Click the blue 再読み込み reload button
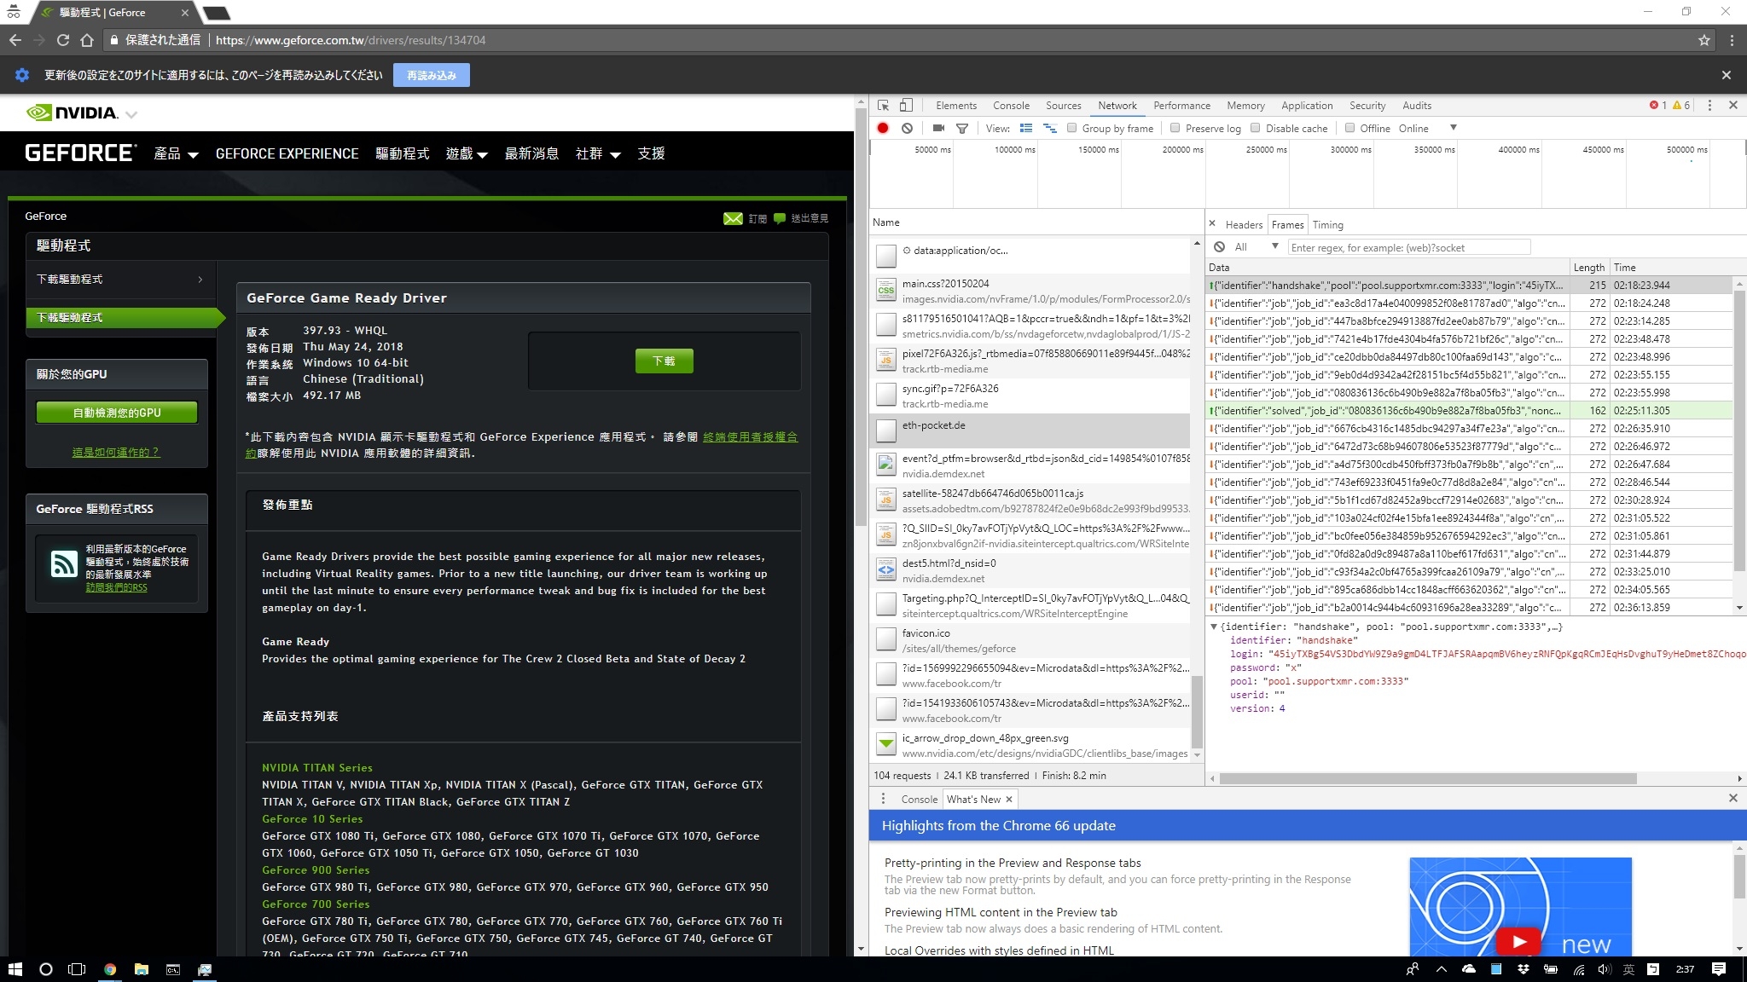This screenshot has height=982, width=1747. pos(432,75)
